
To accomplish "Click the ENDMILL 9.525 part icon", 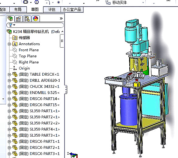I will 15,93.
